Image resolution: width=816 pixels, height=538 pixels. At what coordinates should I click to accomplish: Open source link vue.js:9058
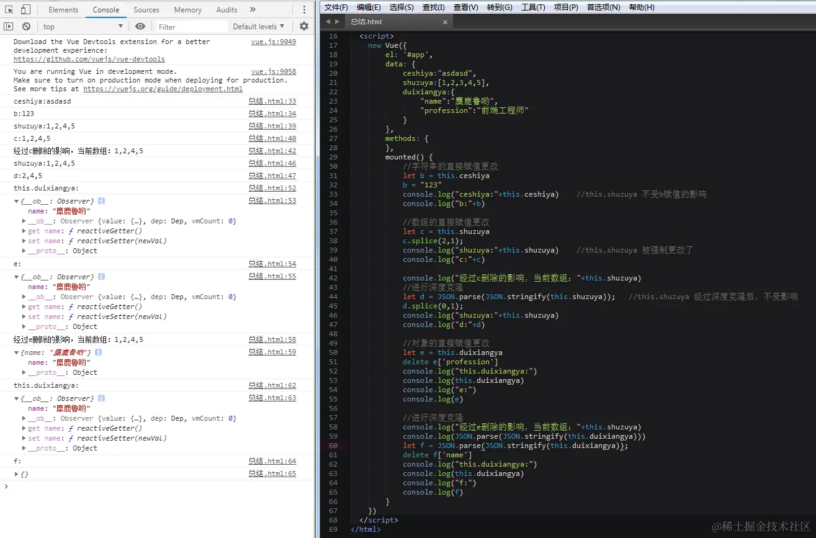(274, 71)
